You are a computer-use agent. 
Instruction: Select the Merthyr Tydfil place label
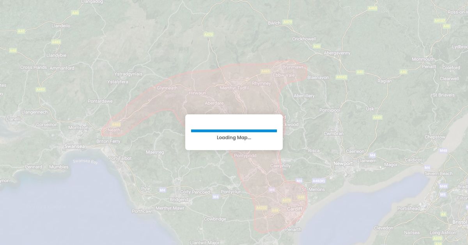tap(234, 88)
